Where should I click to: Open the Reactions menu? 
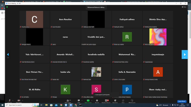[115, 101]
